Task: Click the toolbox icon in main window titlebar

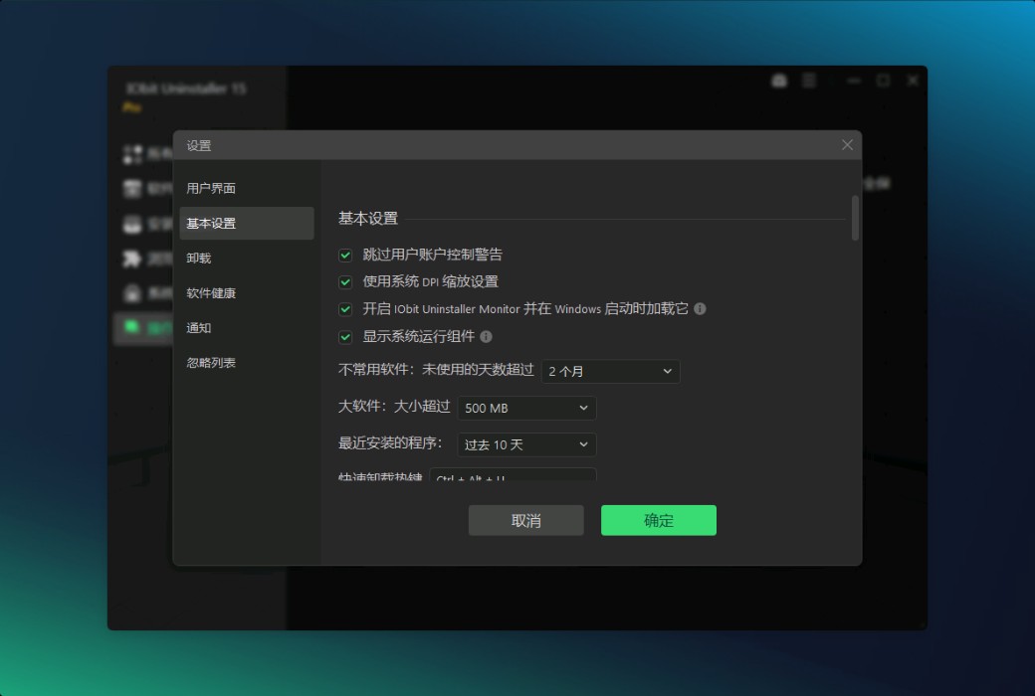Action: (779, 81)
